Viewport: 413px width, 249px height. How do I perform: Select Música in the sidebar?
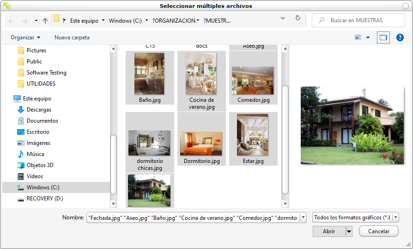click(35, 154)
